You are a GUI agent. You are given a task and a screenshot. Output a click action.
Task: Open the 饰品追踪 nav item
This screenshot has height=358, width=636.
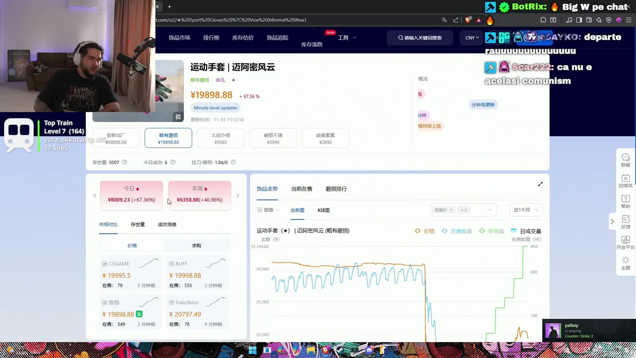(x=277, y=38)
